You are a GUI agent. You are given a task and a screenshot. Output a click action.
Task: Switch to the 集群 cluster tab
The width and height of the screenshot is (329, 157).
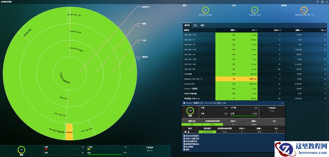pyautogui.click(x=202, y=25)
